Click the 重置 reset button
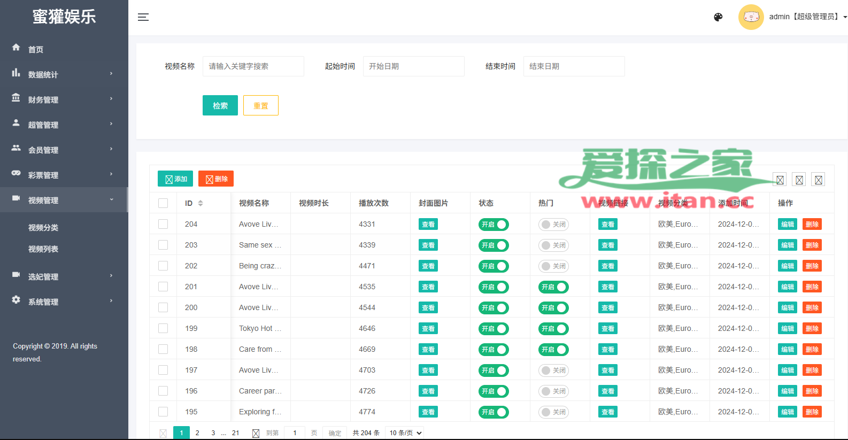Image resolution: width=848 pixels, height=440 pixels. tap(260, 105)
